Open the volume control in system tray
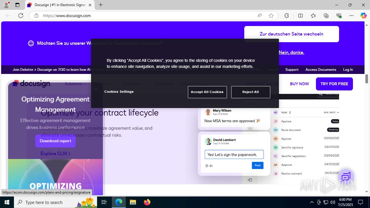Image resolution: width=370 pixels, height=208 pixels. click(x=333, y=202)
